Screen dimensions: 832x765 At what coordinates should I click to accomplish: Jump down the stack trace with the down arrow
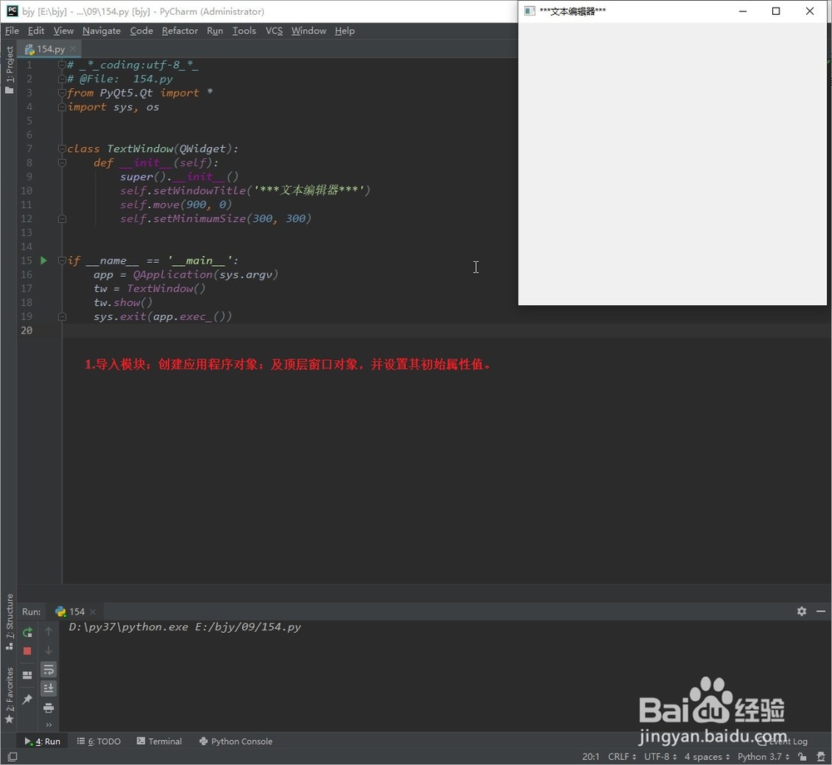click(48, 650)
